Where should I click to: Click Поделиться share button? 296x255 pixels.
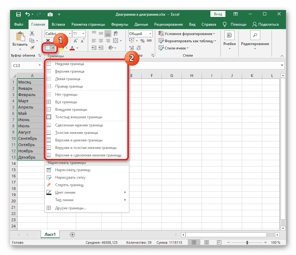tap(265, 24)
